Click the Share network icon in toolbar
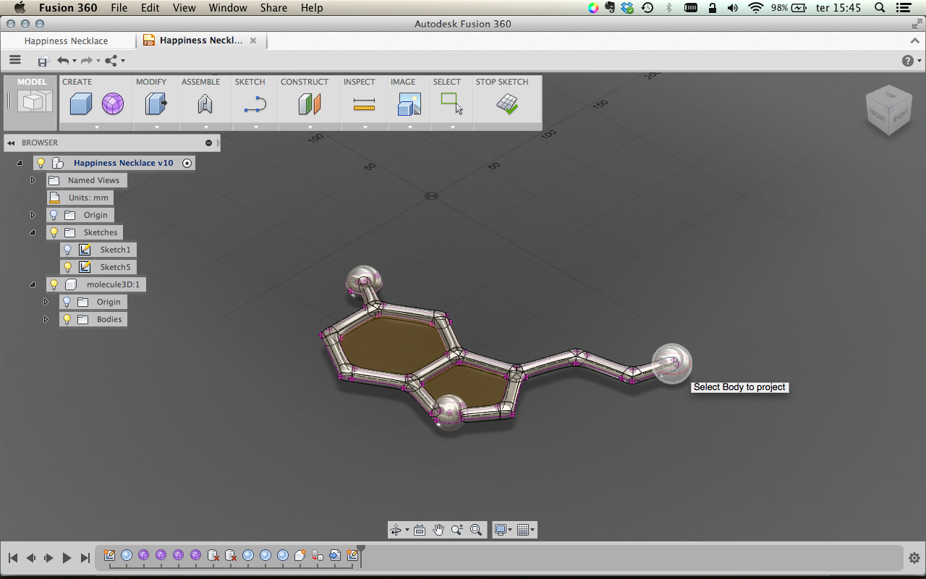 point(111,61)
